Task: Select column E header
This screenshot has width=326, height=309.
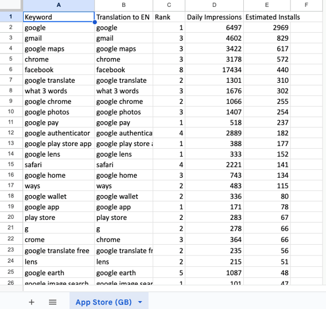Action: coord(267,5)
